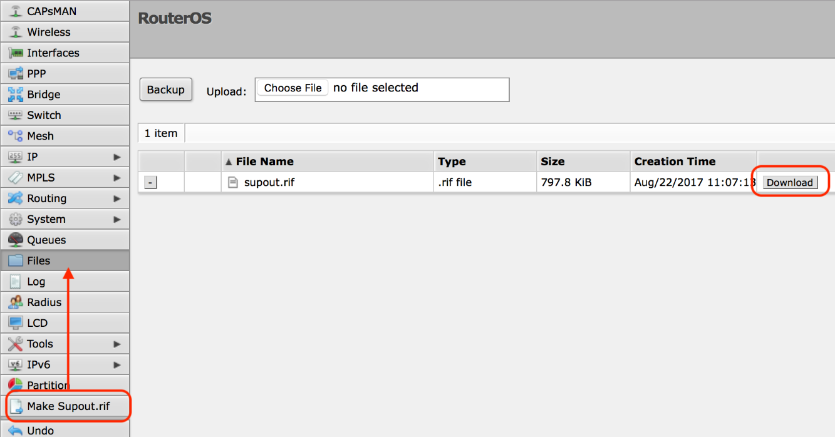This screenshot has width=835, height=437.
Task: Open the Files menu item
Action: 38,260
